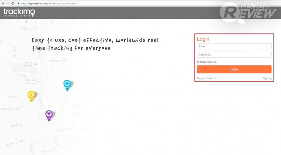Focus the Password input field
281x155 pixels.
pos(234,55)
